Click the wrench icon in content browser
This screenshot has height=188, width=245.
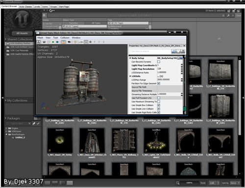(228, 16)
